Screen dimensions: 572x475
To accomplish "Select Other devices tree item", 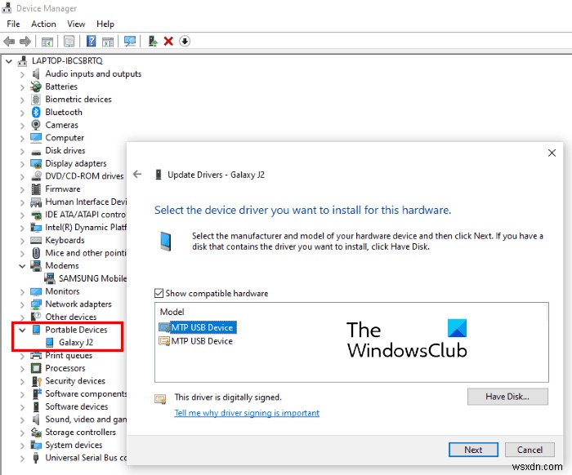I will tap(71, 317).
